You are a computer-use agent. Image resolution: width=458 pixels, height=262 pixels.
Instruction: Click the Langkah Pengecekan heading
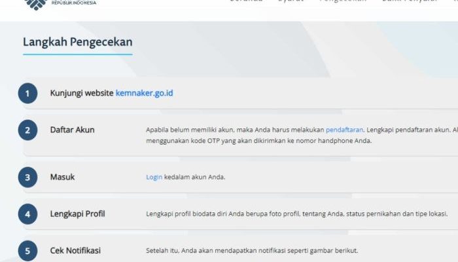78,42
